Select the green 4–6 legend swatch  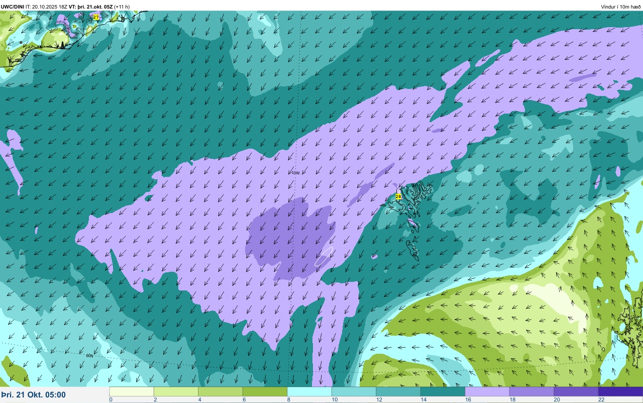coord(221,391)
